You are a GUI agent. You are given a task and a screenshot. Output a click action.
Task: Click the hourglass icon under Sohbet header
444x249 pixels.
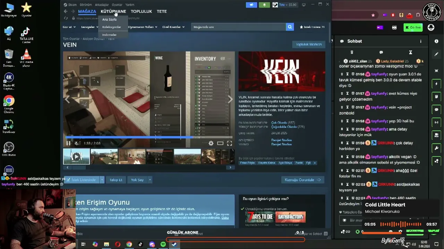(x=410, y=52)
